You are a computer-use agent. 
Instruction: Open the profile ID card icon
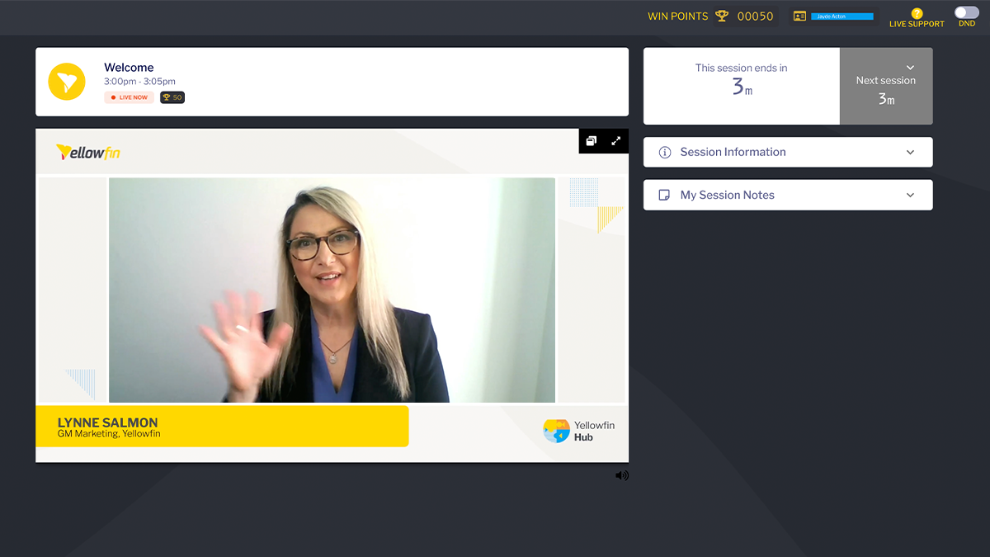799,16
